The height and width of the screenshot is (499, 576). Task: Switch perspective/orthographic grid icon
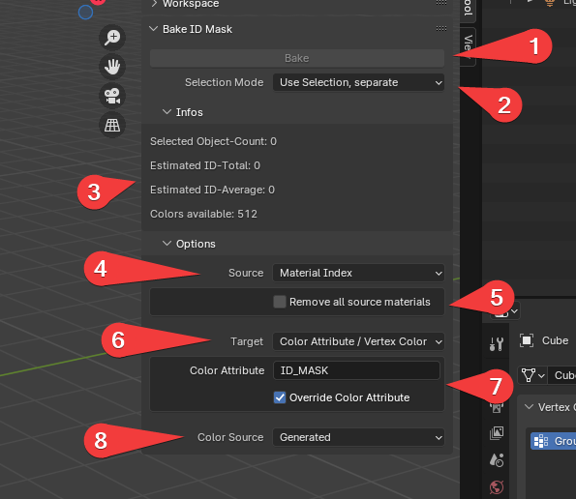pos(112,125)
